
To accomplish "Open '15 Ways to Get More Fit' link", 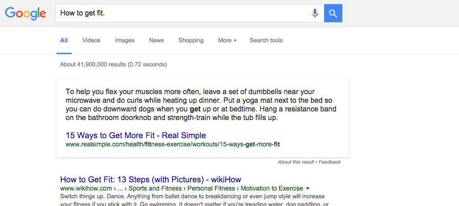I will (x=136, y=136).
